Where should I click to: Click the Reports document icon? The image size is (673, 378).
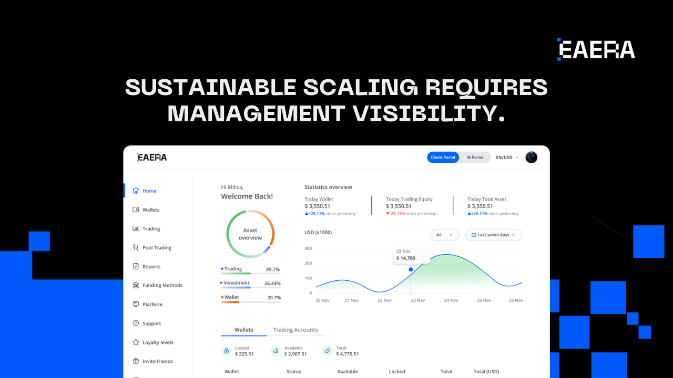[136, 266]
